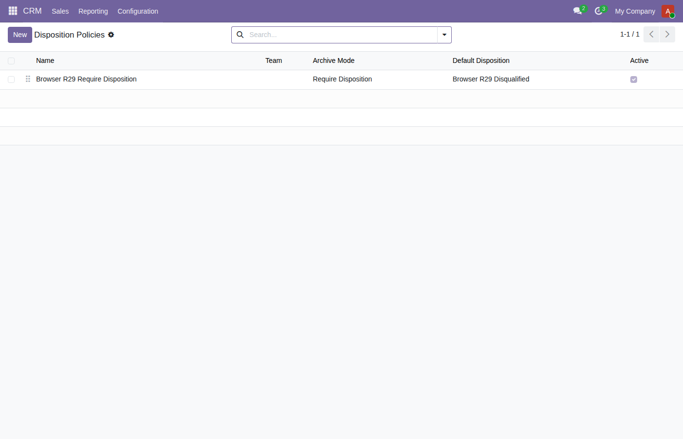Image resolution: width=683 pixels, height=439 pixels.
Task: Toggle the select-all checkbox in header
Action: [x=11, y=61]
